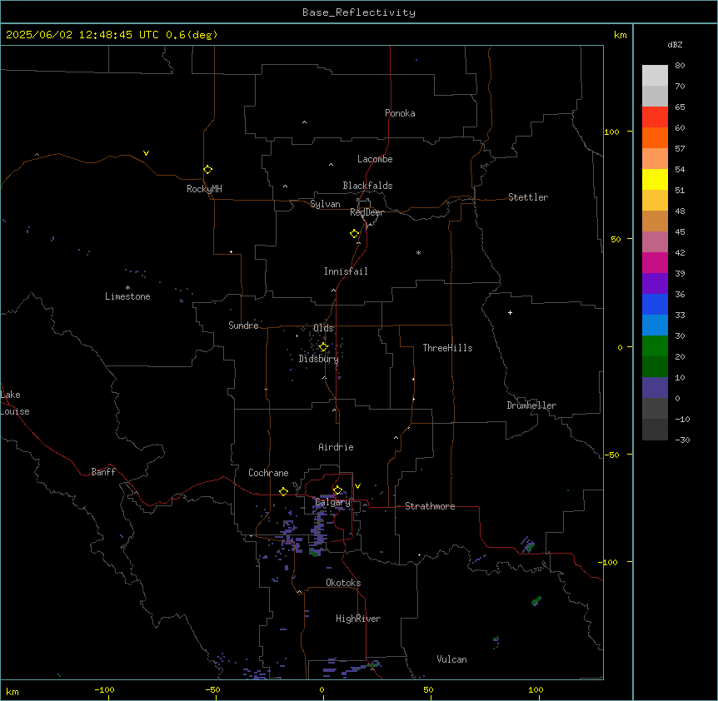Click the Okotoks label
This screenshot has width=718, height=701.
click(343, 583)
